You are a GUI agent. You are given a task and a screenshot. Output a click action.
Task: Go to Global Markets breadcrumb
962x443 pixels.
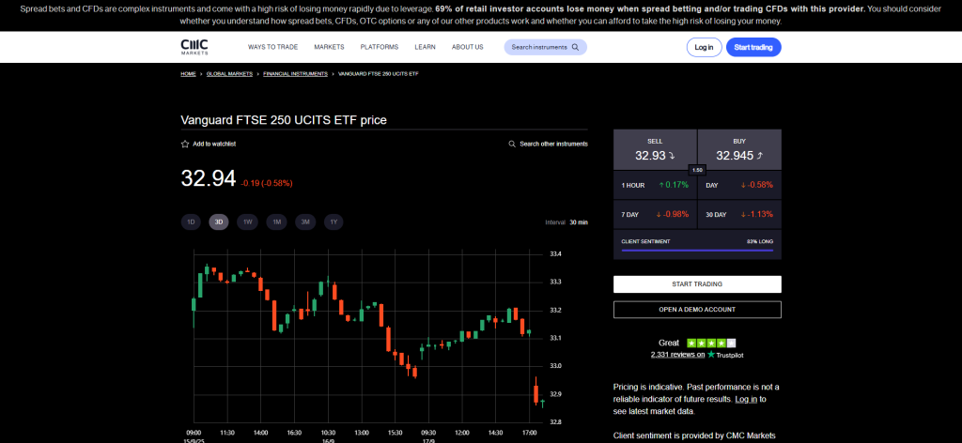pos(229,73)
